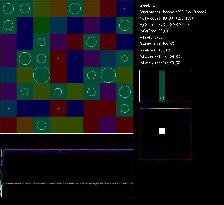Click the Speed: 10 readout

pyautogui.click(x=148, y=5)
